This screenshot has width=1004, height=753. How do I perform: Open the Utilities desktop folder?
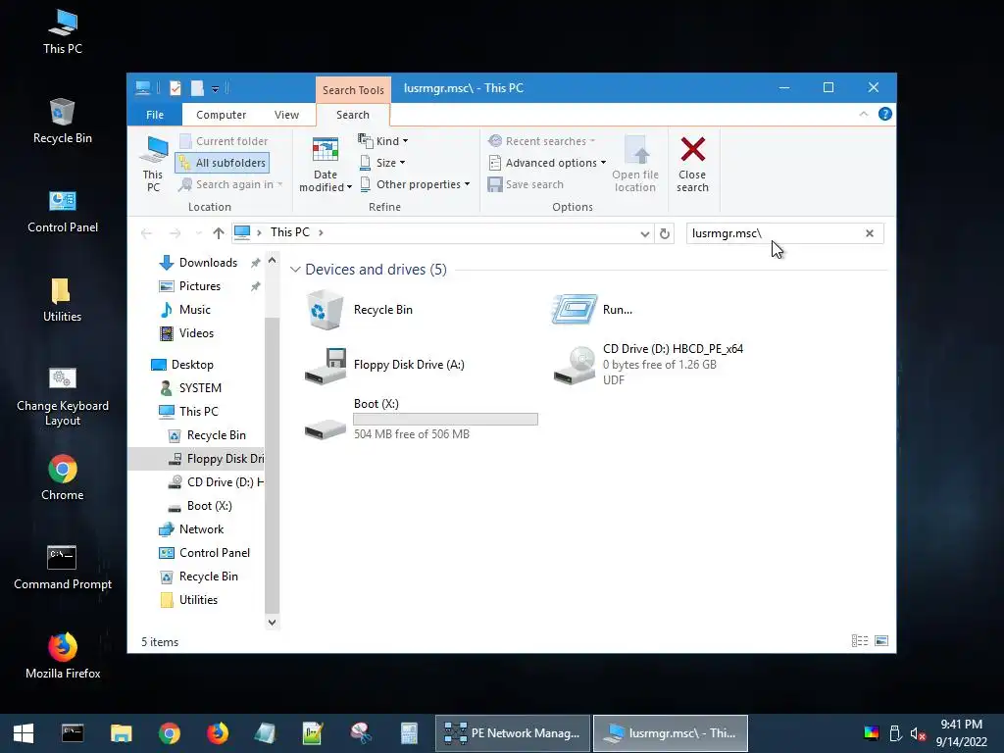tap(62, 300)
